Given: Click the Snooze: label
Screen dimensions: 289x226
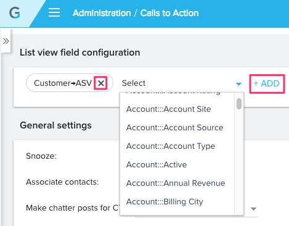Looking at the screenshot, I should 41,156.
